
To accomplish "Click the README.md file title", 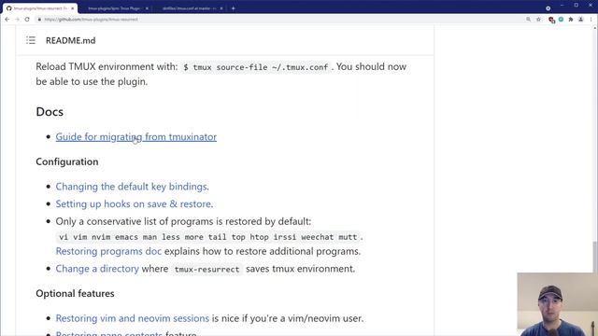I will pos(71,40).
